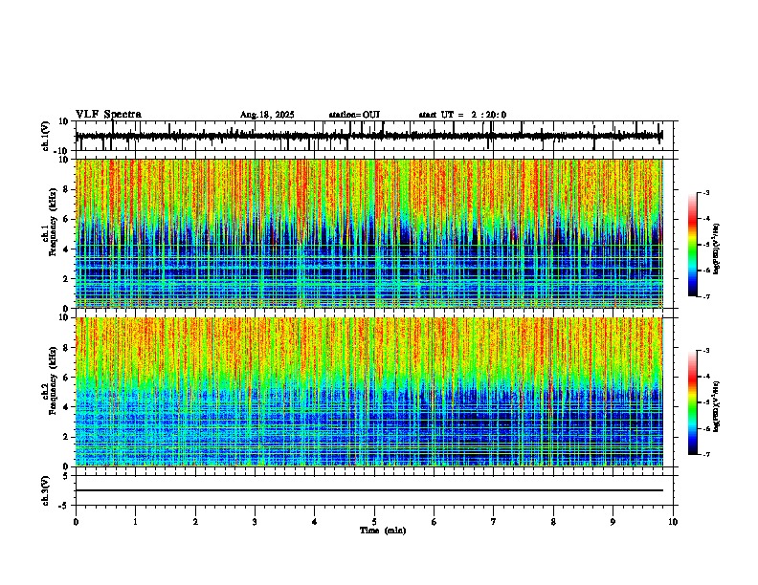Select the "start UT = 2 :20: 0" label
Screen dimensions: 758x585
coord(462,115)
